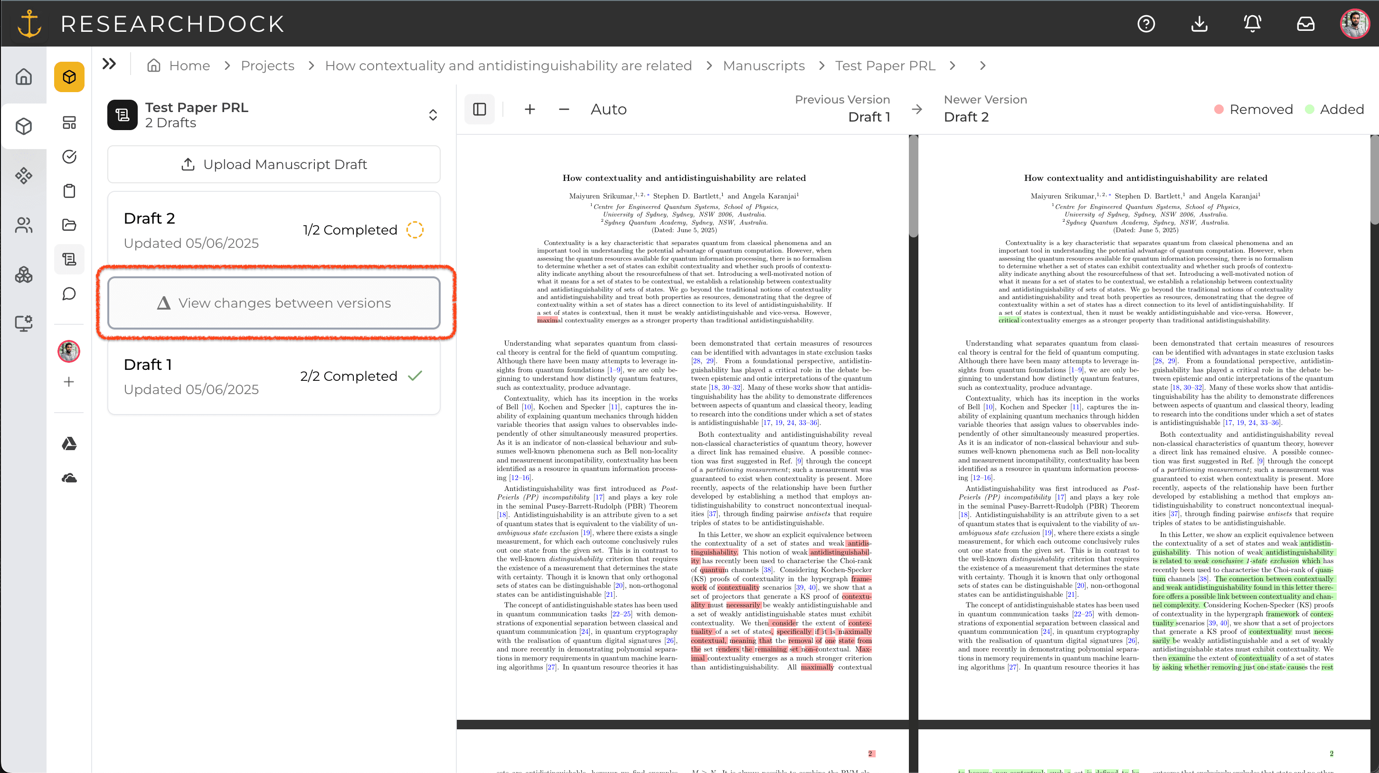Click the last breadcrumb chevron
The image size is (1379, 773).
pos(982,66)
